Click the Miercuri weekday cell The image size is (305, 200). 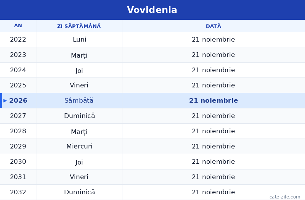79,146
